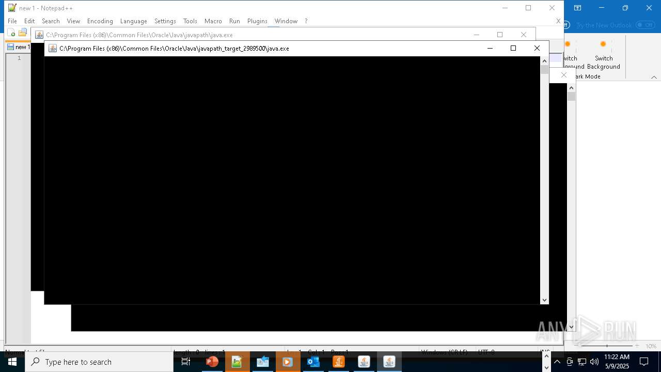This screenshot has height=372, width=661.
Task: Click Outlook restore down window button
Action: [625, 8]
